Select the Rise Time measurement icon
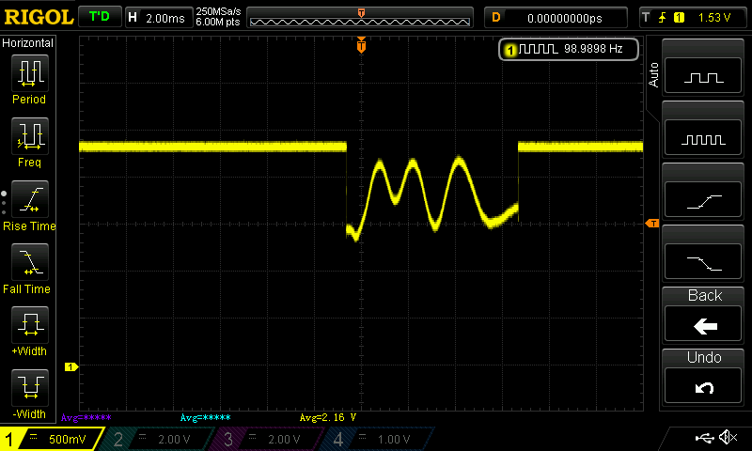752x451 pixels. tap(30, 199)
